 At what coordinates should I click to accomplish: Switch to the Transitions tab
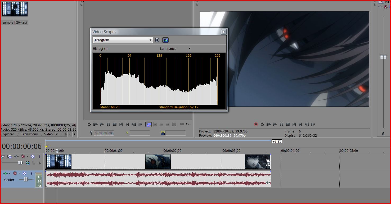click(x=29, y=134)
